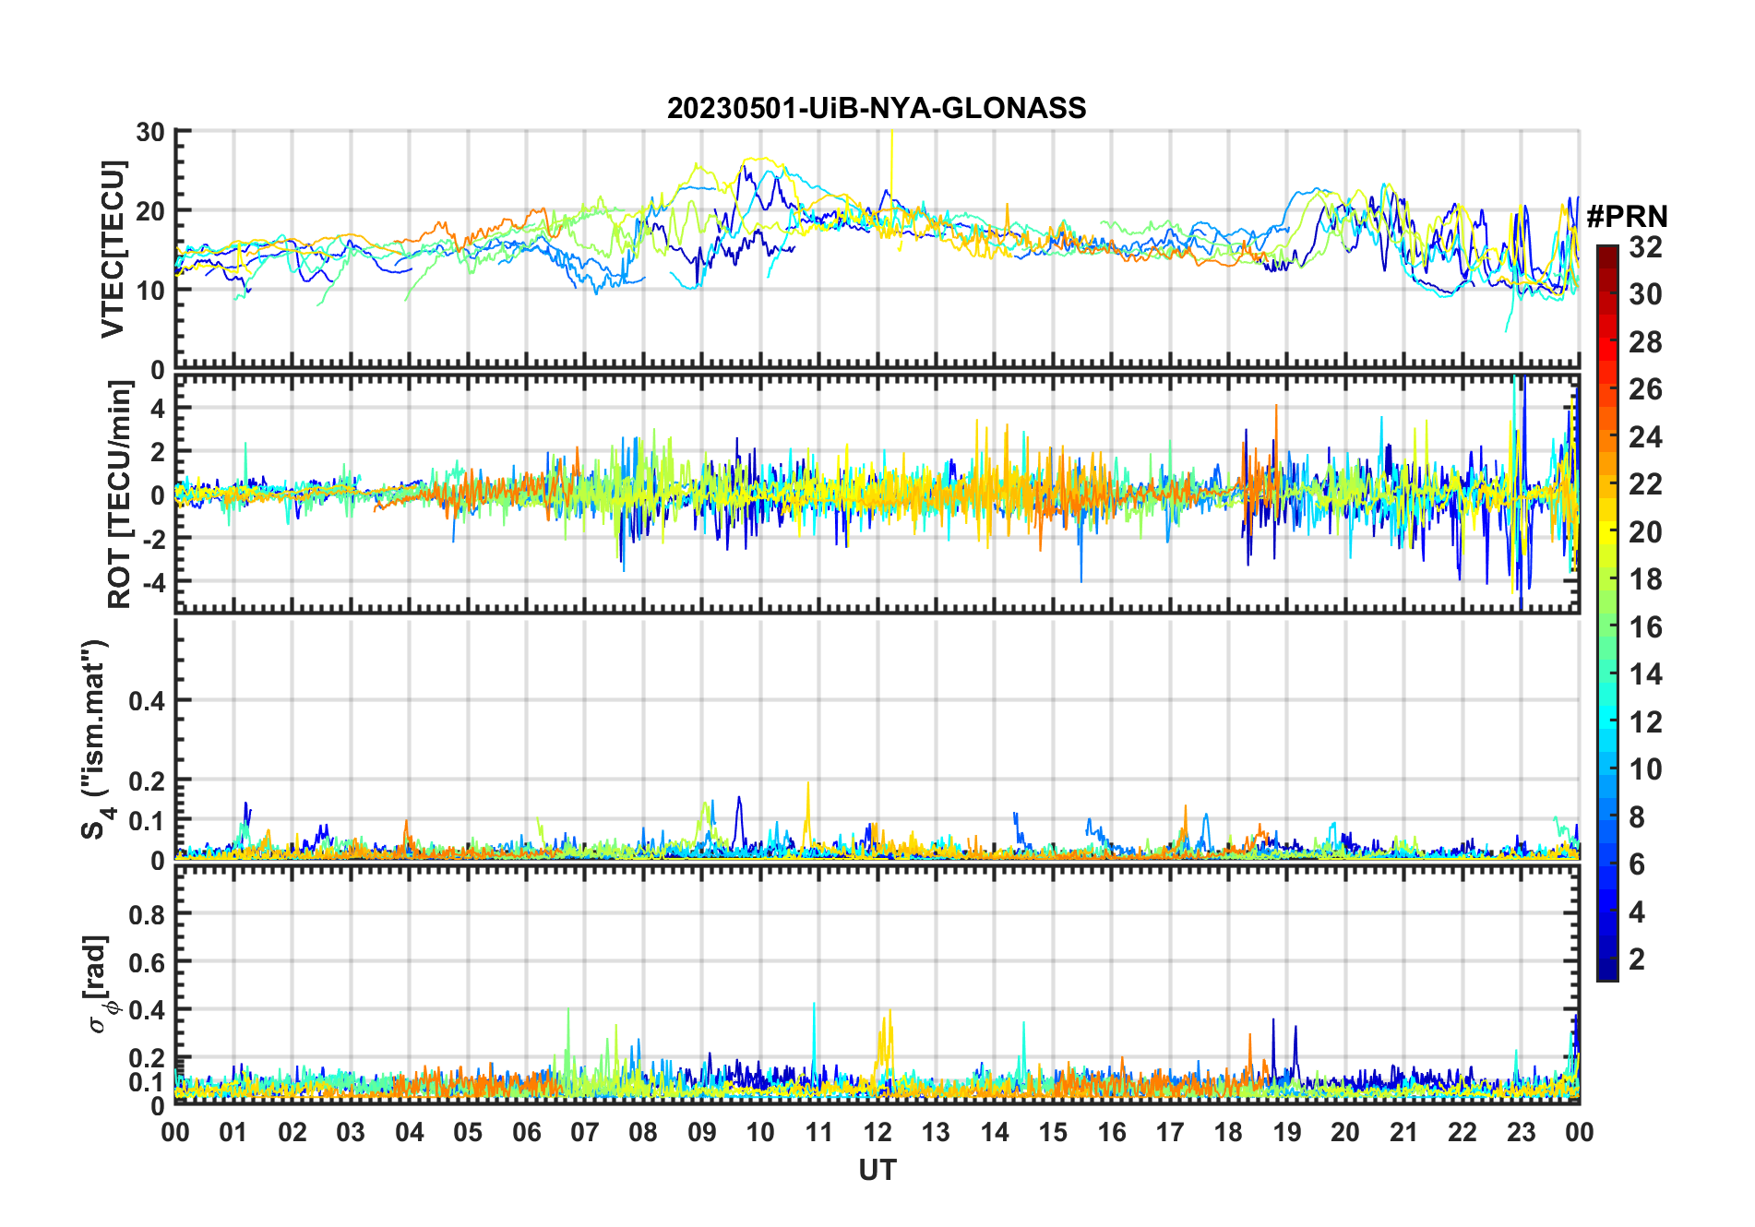Screen dimensions: 1755x1227
Task: Select colorbar tick label 24
Action: pyautogui.click(x=1645, y=437)
